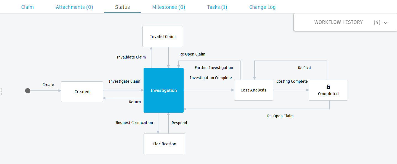Expand the Workflow History panel
Screen dimensions: 397x164
click(x=338, y=22)
